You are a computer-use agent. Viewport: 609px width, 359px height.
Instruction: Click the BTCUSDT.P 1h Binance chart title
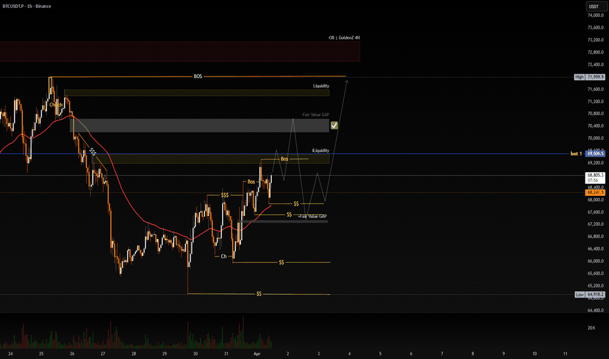point(26,7)
